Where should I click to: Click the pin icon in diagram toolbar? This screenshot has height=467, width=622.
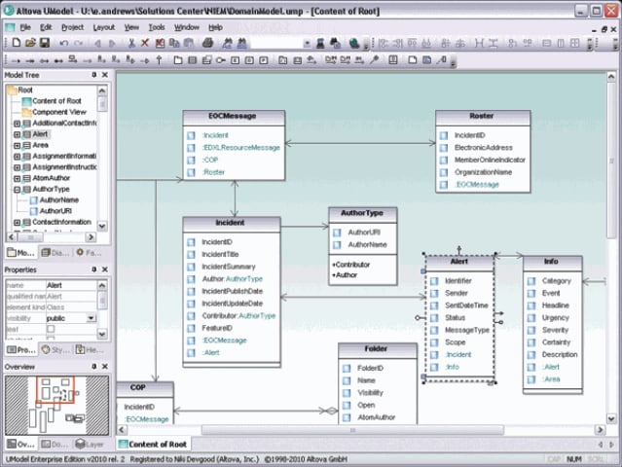coord(374,60)
